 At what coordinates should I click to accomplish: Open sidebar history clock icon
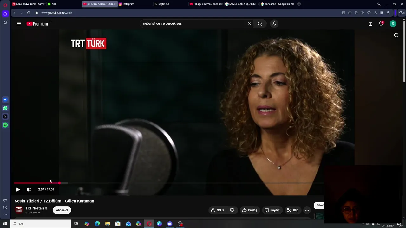(5, 207)
